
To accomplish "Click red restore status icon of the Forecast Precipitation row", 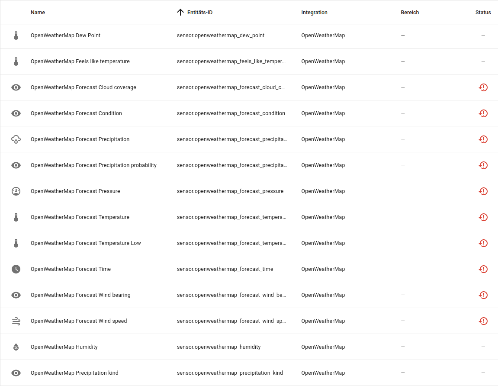I will (x=483, y=139).
